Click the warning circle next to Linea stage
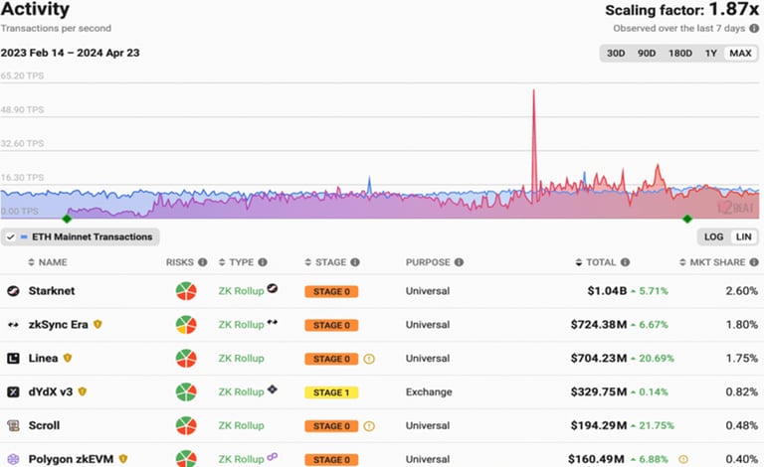764x467 pixels. [x=369, y=359]
